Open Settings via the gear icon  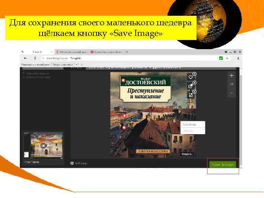[x=78, y=163]
